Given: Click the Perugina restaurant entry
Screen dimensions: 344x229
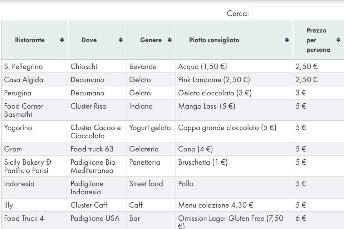Looking at the screenshot, I should pos(18,93).
